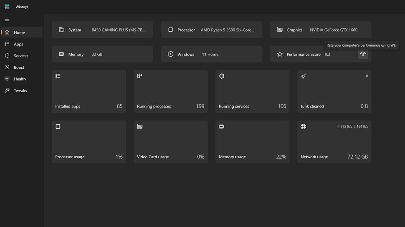Viewport: 405px width, 227px height.
Task: Click the Memory module icon in info card
Action: [61, 54]
